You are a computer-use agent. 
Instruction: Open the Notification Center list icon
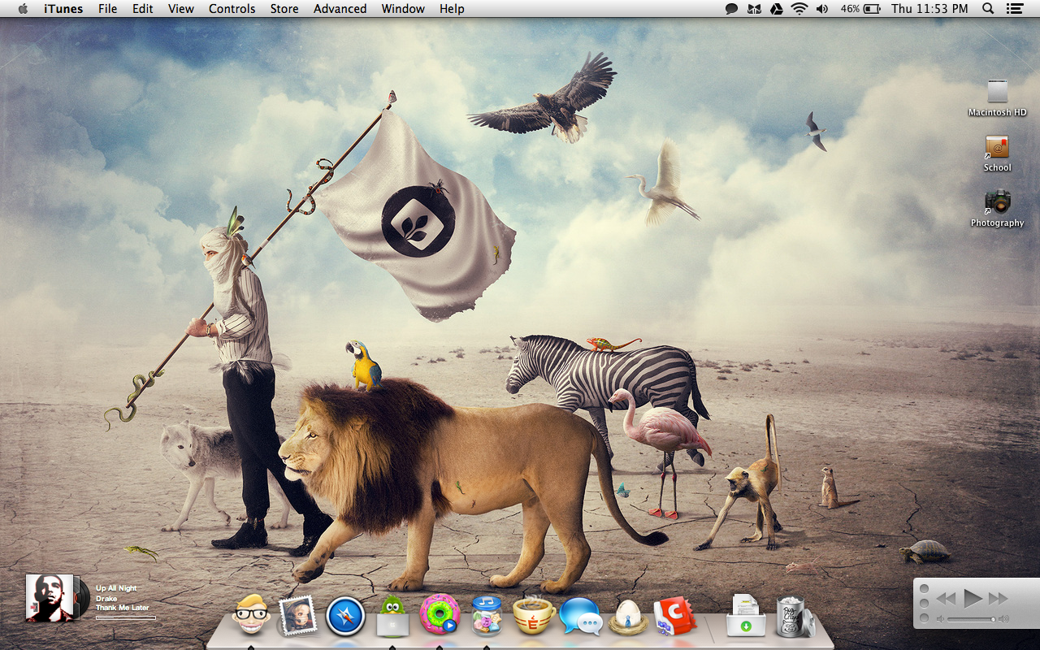click(1014, 9)
